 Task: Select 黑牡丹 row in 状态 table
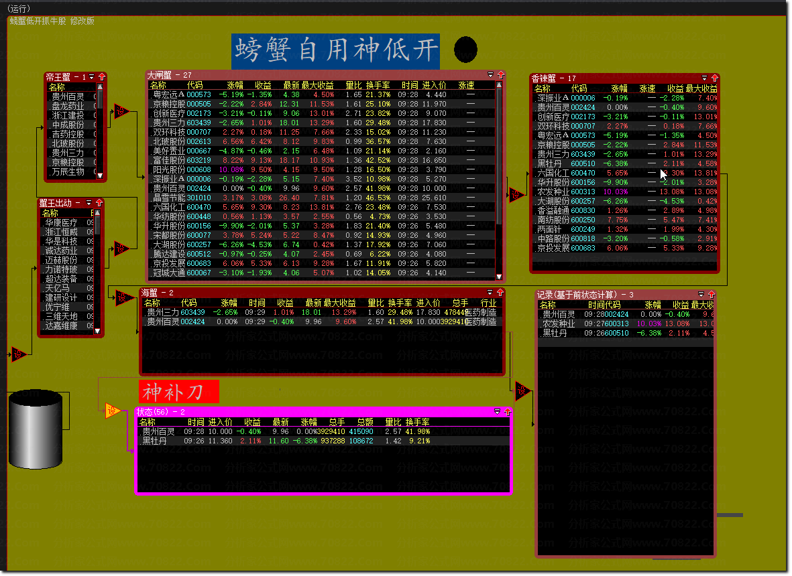tap(323, 441)
